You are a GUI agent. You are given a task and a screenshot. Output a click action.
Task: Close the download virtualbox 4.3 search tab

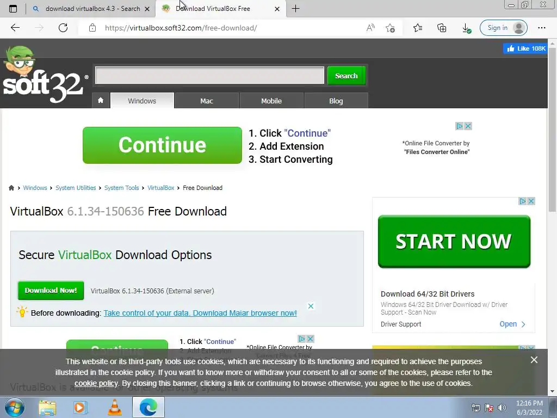(x=147, y=9)
